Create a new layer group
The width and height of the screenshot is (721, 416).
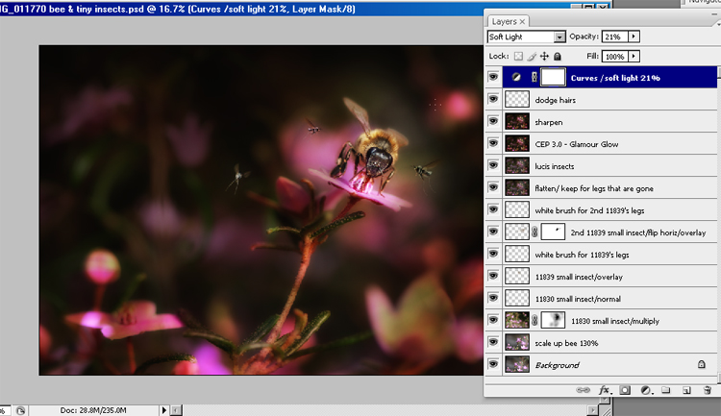click(665, 390)
